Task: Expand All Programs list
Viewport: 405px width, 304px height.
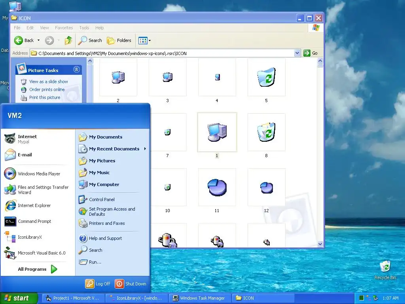Action: coord(38,269)
